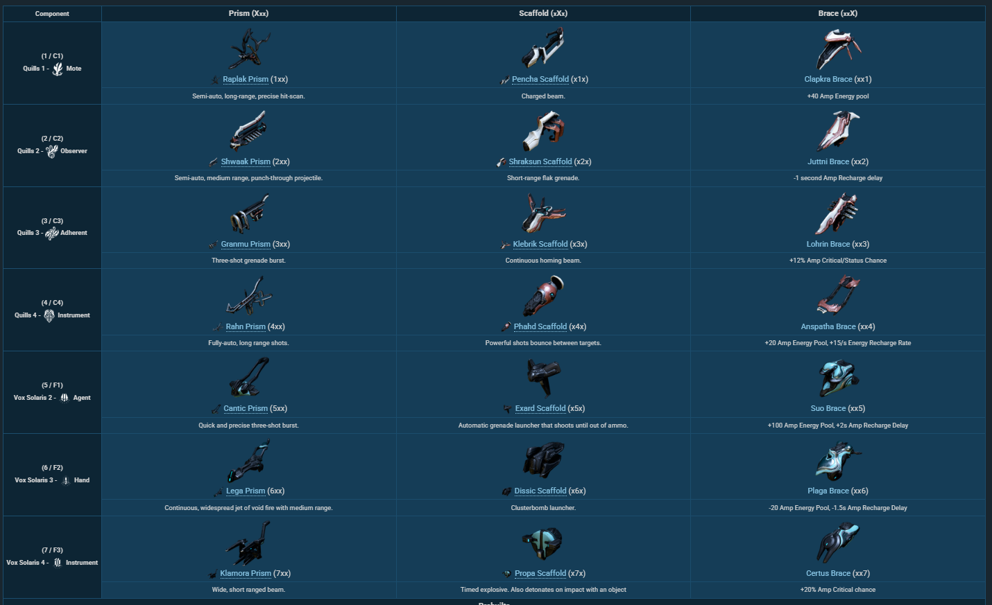Click the Vox Solaris Agent rank emblem
This screenshot has height=605, width=992.
point(65,398)
